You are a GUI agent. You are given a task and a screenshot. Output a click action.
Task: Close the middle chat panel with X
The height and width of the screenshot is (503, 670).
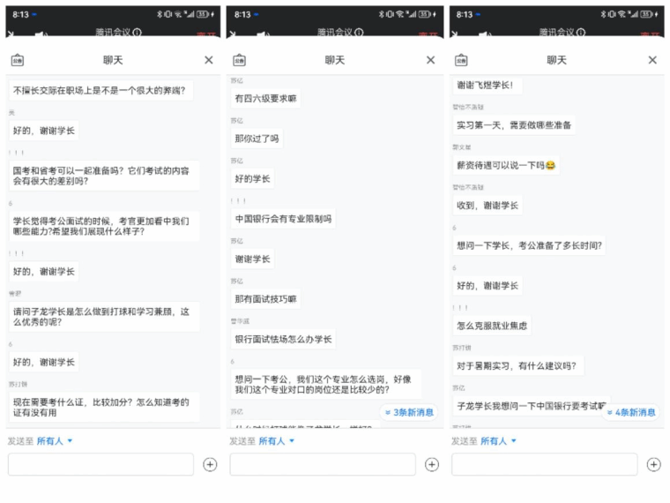(431, 60)
